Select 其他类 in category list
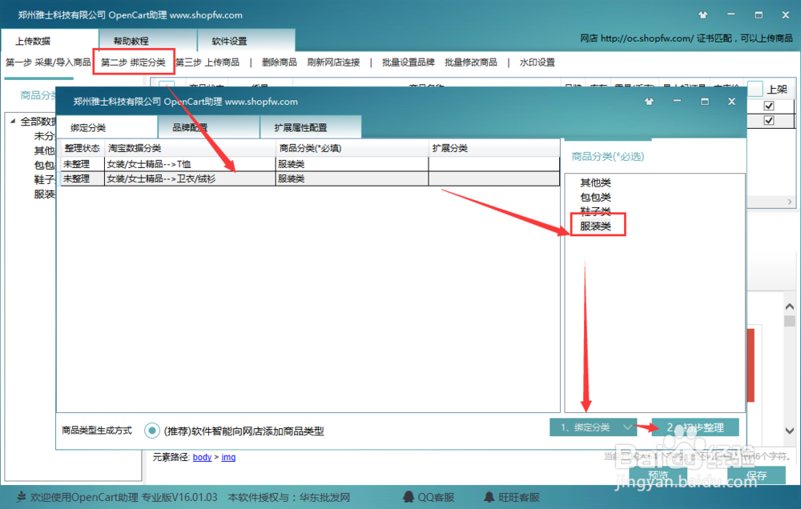Image resolution: width=801 pixels, height=509 pixels. click(596, 182)
